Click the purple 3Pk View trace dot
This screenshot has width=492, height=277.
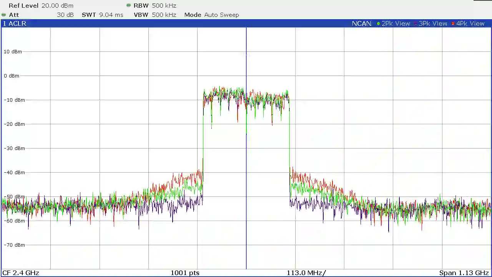point(416,24)
